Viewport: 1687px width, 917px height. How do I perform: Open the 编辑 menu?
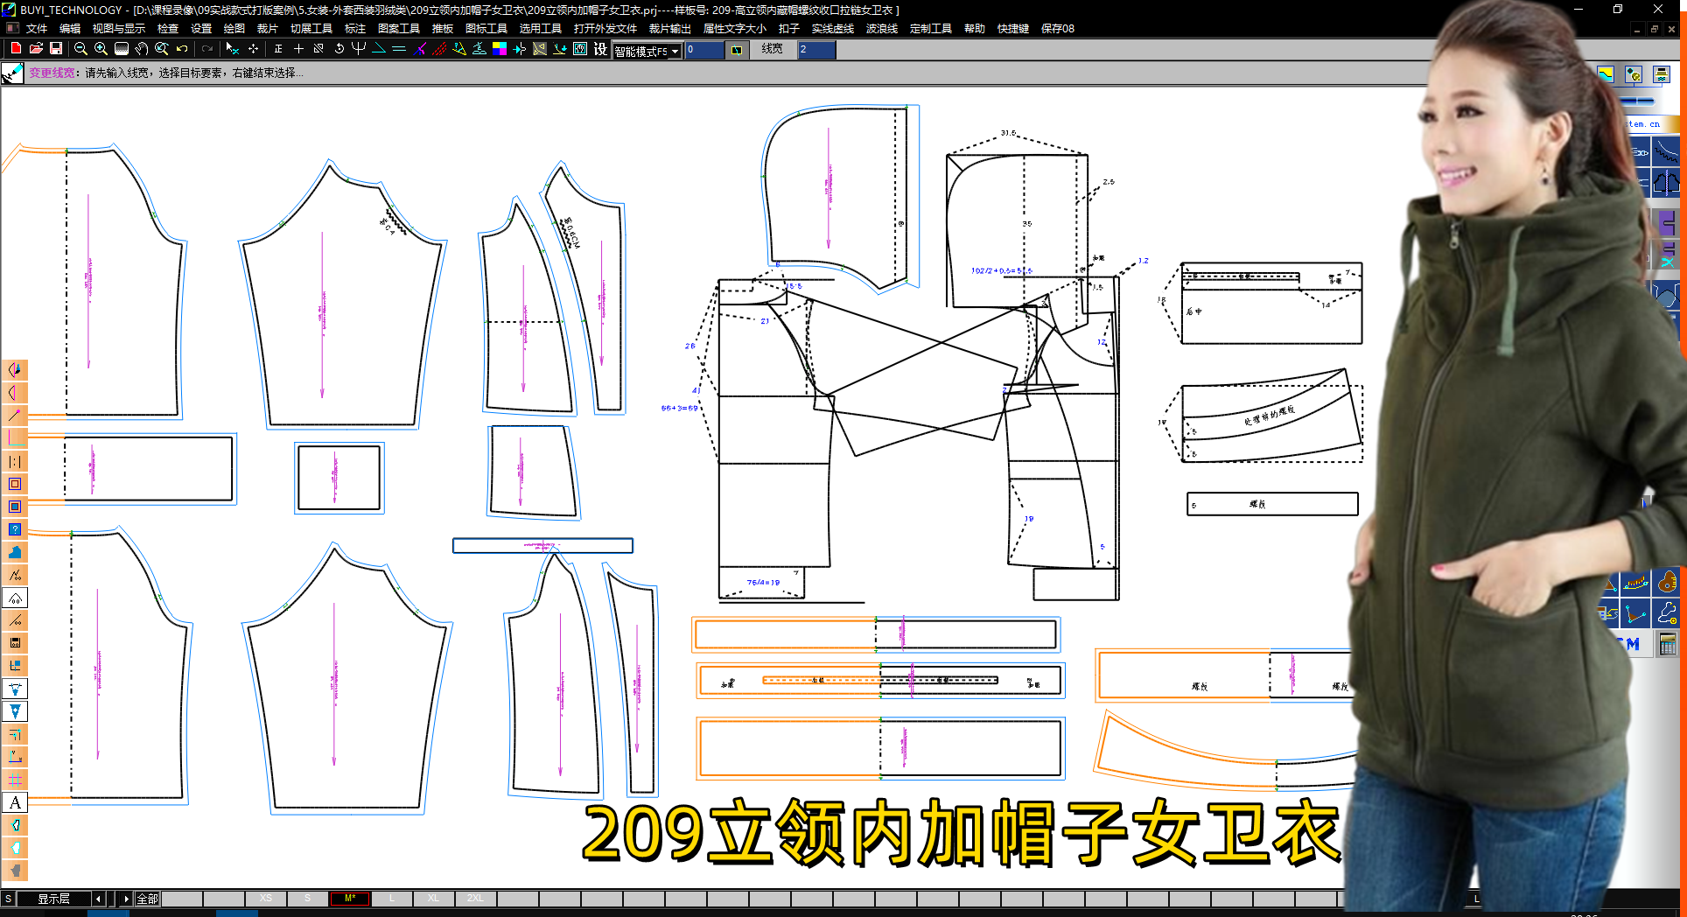70,29
